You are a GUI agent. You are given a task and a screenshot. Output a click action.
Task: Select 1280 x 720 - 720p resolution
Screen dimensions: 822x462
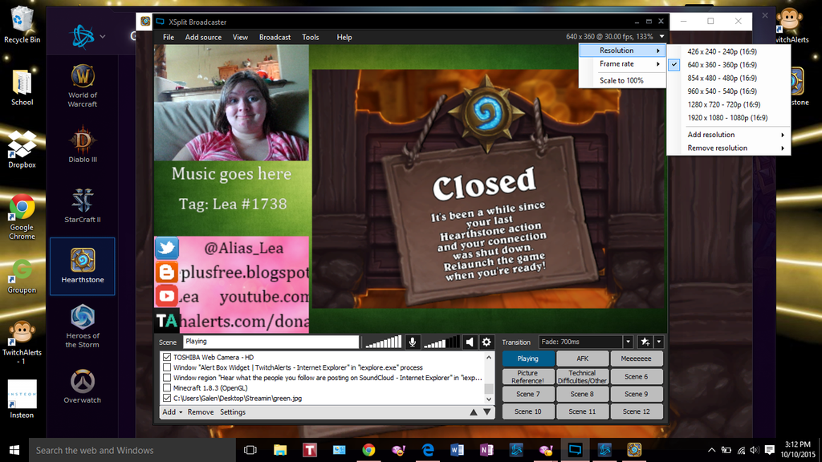tap(723, 104)
